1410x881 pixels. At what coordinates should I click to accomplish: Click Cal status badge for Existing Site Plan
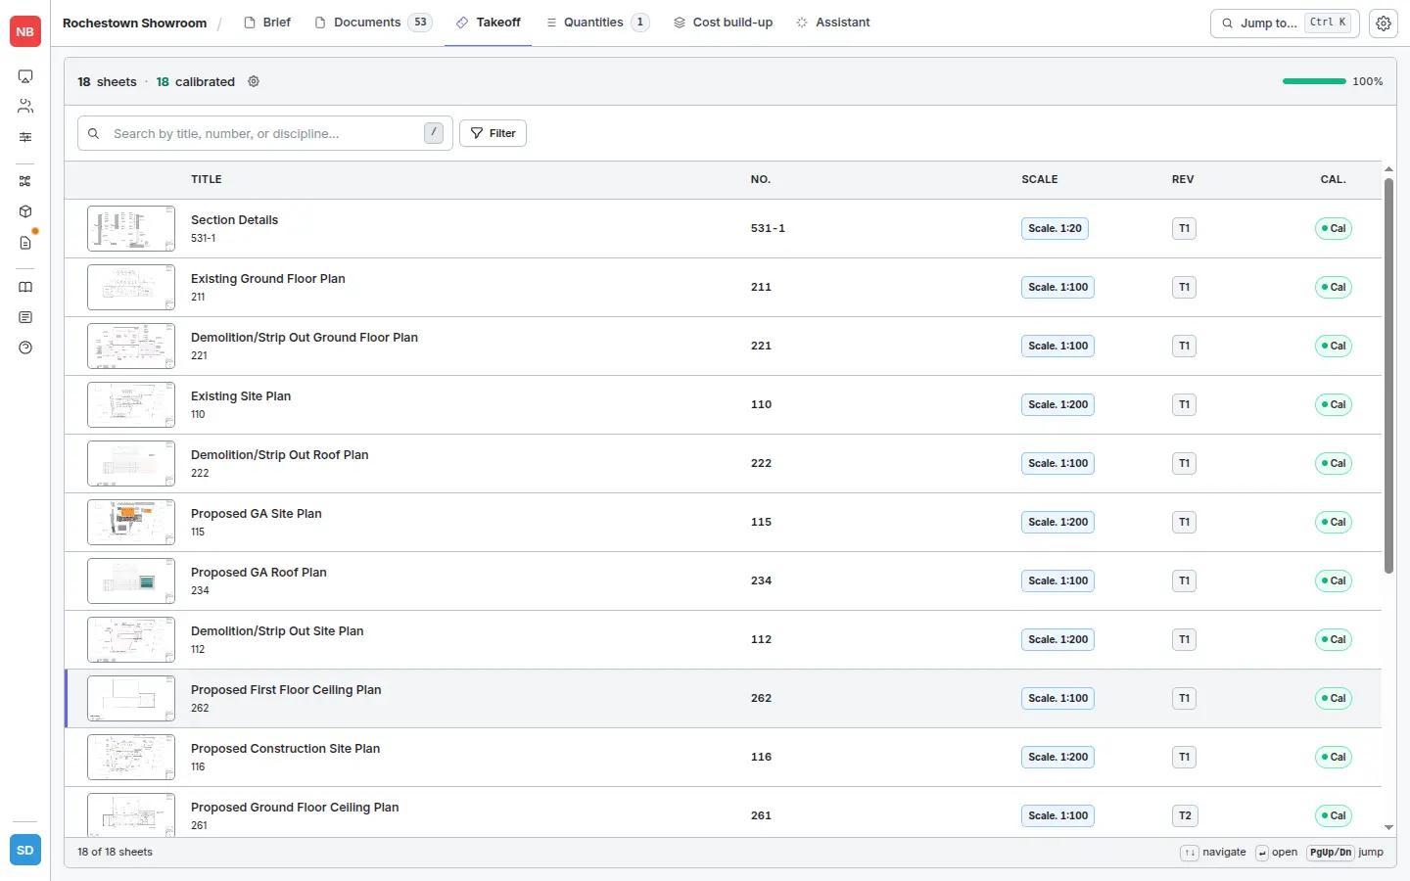[x=1333, y=404]
